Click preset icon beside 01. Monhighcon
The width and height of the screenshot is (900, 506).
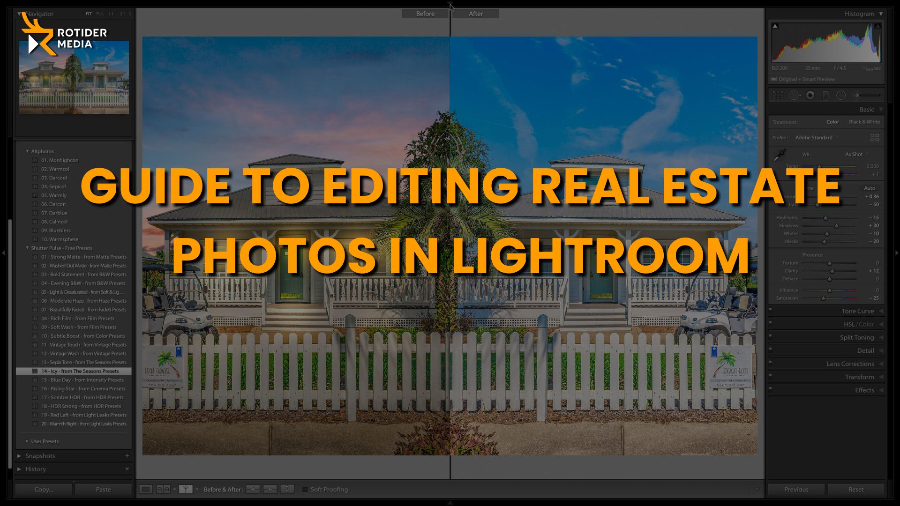coord(35,160)
